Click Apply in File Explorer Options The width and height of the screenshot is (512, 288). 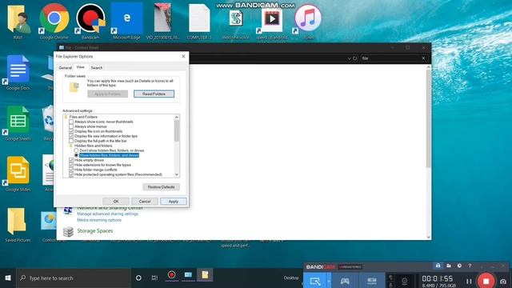pyautogui.click(x=174, y=201)
